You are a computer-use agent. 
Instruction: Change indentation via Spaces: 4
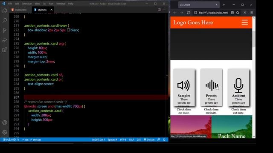[113, 140]
